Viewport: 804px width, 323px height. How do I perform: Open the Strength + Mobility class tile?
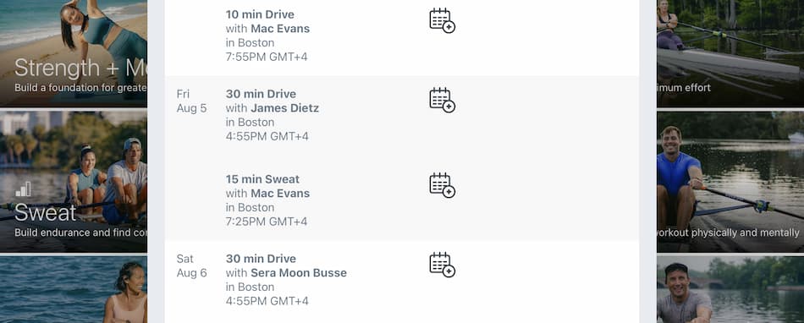pos(74,53)
